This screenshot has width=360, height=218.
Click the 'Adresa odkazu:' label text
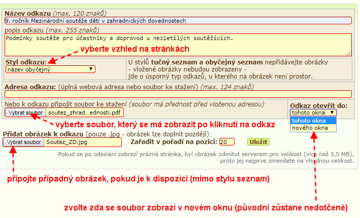pyautogui.click(x=29, y=87)
